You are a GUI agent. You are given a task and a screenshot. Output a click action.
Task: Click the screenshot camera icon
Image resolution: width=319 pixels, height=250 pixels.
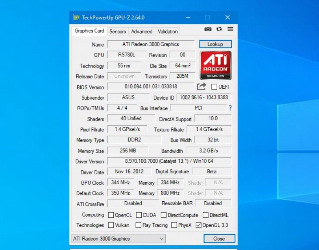208,29
